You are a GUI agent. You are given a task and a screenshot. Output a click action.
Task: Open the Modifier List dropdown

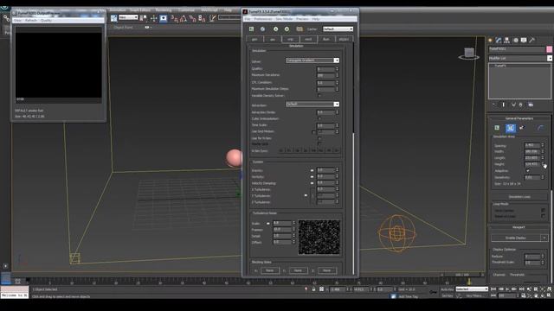[520, 58]
